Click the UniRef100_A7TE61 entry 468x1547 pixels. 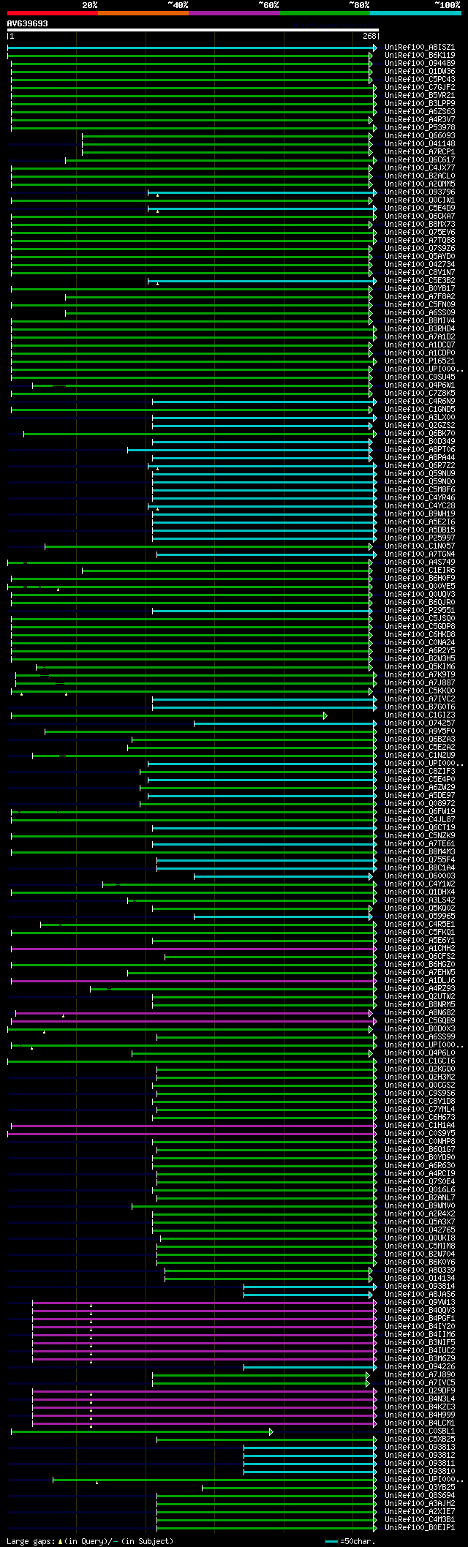click(x=420, y=844)
